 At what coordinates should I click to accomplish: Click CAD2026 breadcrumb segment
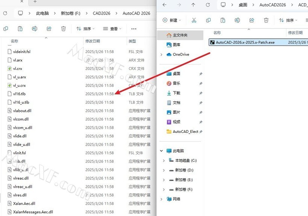pyautogui.click(x=102, y=13)
